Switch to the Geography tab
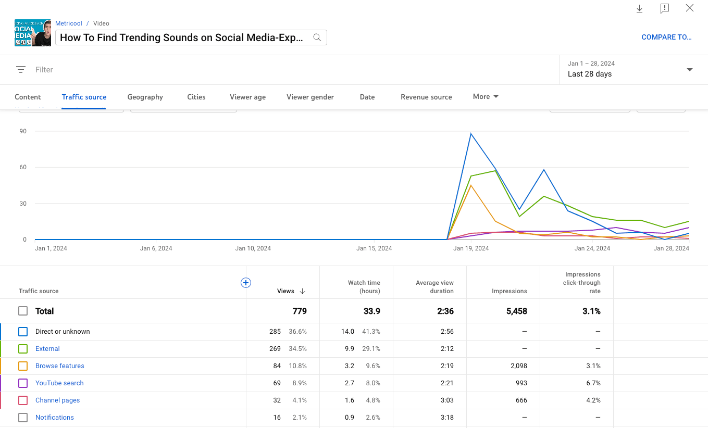This screenshot has width=708, height=428. pyautogui.click(x=145, y=97)
